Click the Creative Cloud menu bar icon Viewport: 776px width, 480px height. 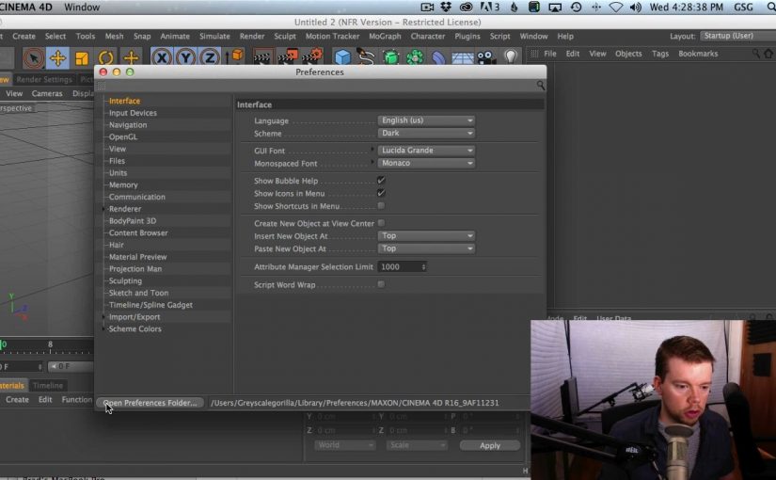[x=466, y=7]
